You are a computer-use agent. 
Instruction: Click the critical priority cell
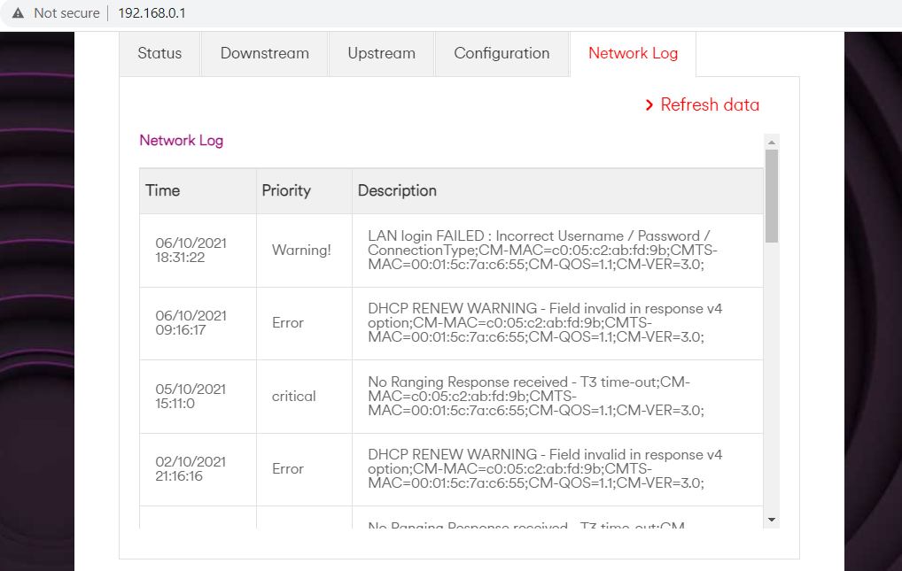click(293, 396)
